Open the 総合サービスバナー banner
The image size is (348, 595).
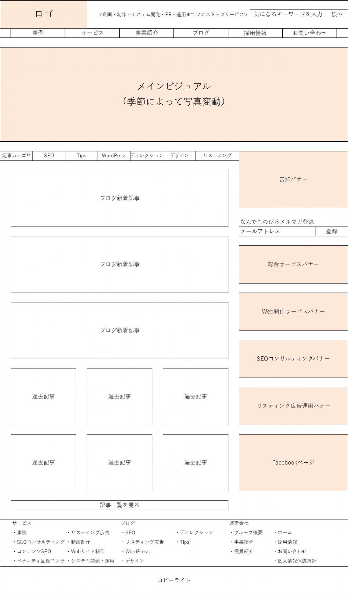point(293,264)
